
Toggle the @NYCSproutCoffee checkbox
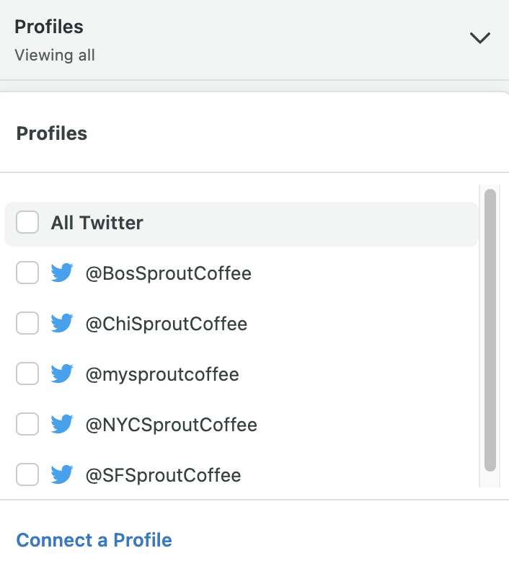tap(27, 424)
